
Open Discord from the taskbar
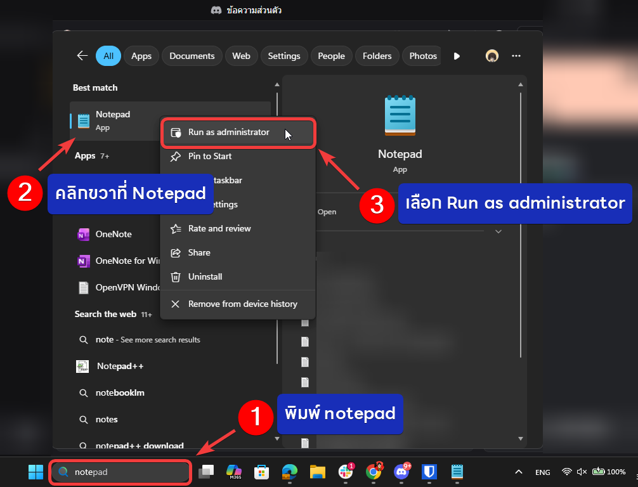coord(401,472)
